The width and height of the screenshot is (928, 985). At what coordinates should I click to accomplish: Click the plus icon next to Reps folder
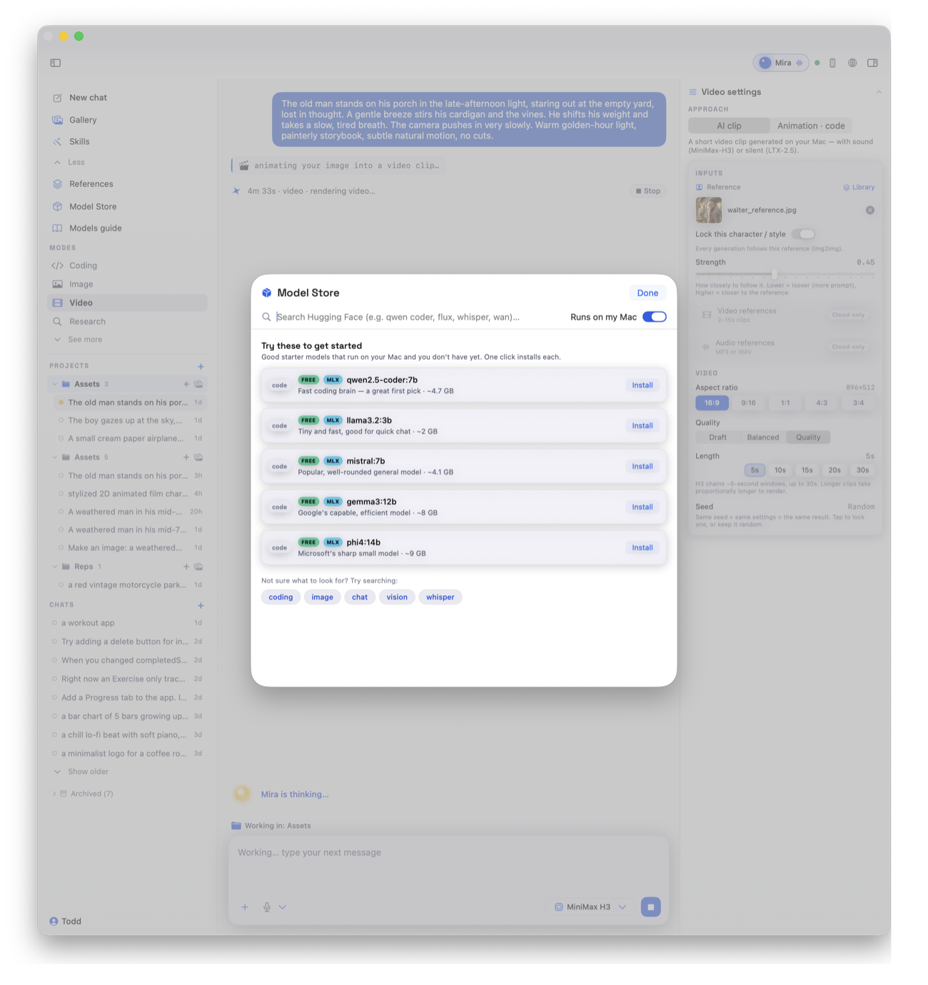[x=186, y=566]
